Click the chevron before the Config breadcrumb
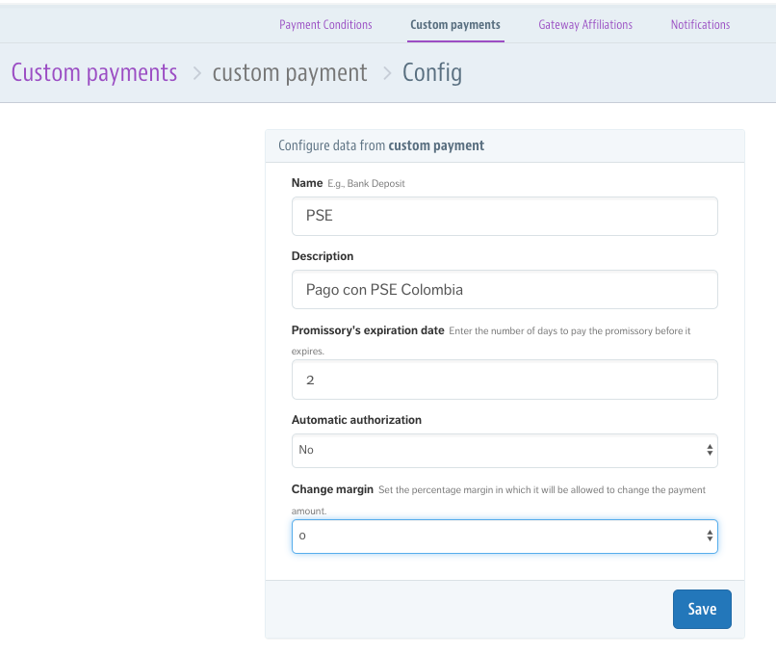Viewport: 776px width, 655px height. pos(387,74)
